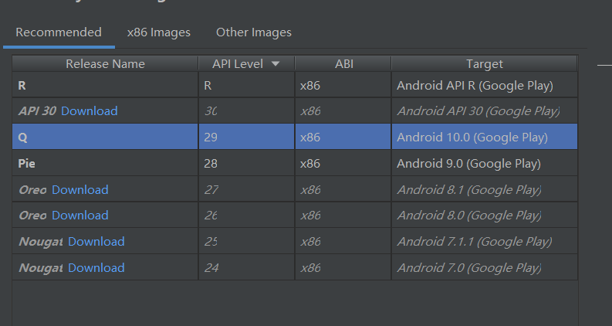
Task: Select Android 10.0 (Google Play) target
Action: click(x=485, y=137)
